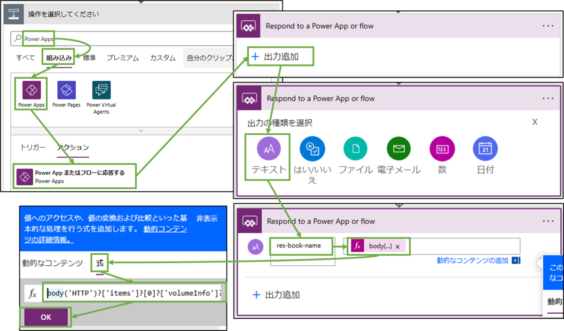
Task: Switch to the 標準 tab
Action: 89,58
